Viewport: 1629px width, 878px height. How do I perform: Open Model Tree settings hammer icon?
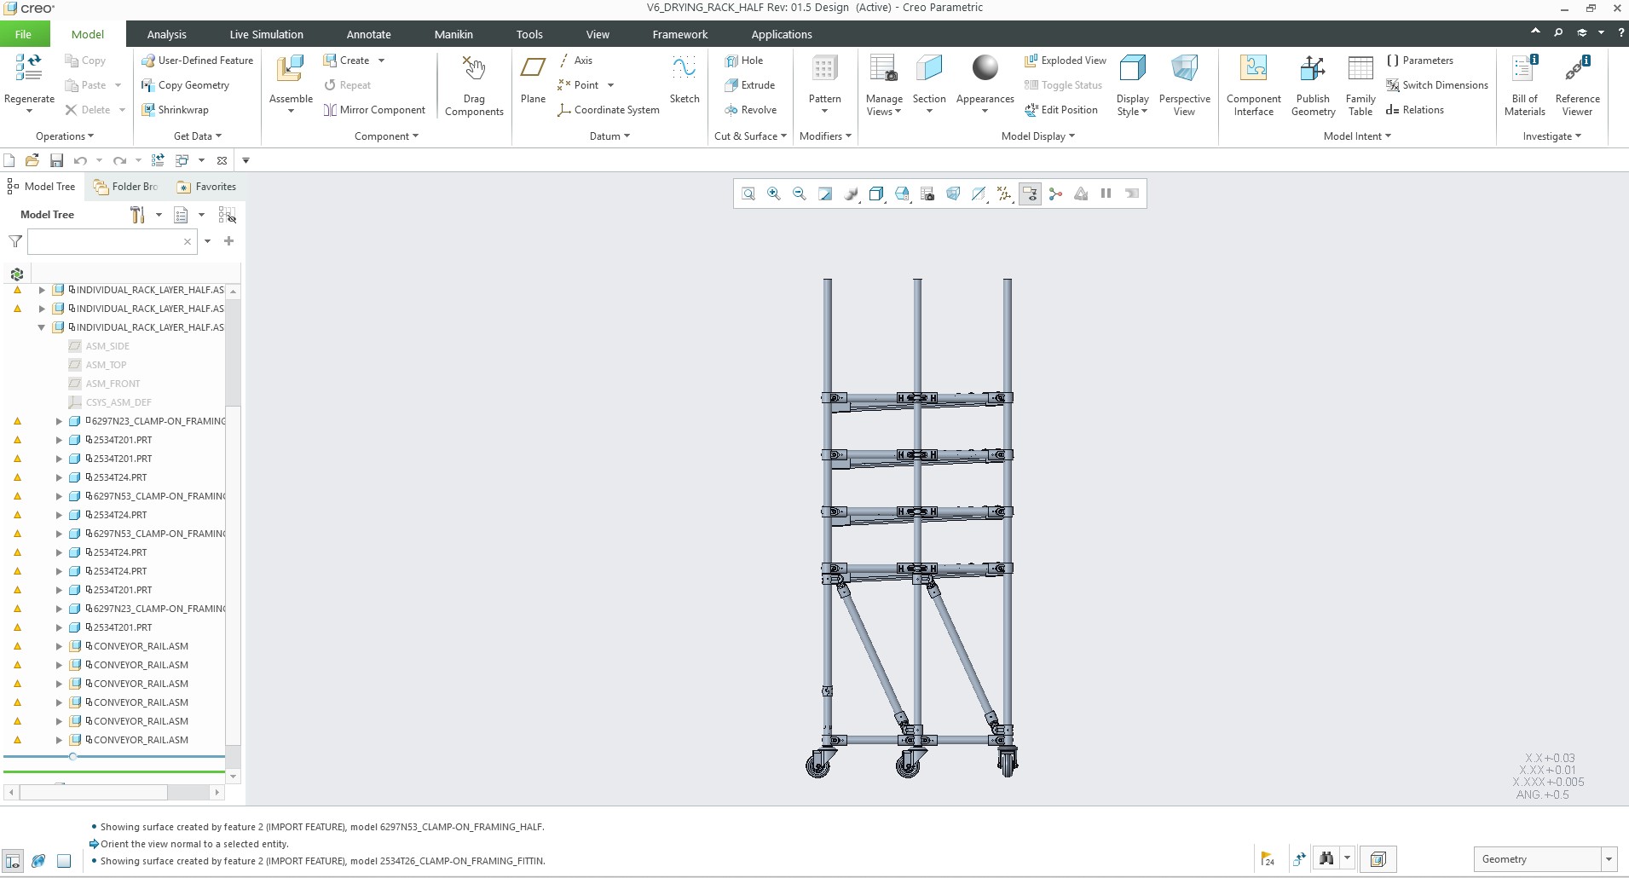(137, 215)
